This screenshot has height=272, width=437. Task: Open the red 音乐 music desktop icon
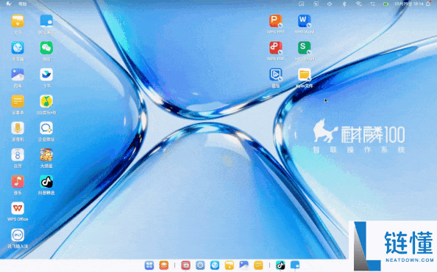click(x=18, y=181)
